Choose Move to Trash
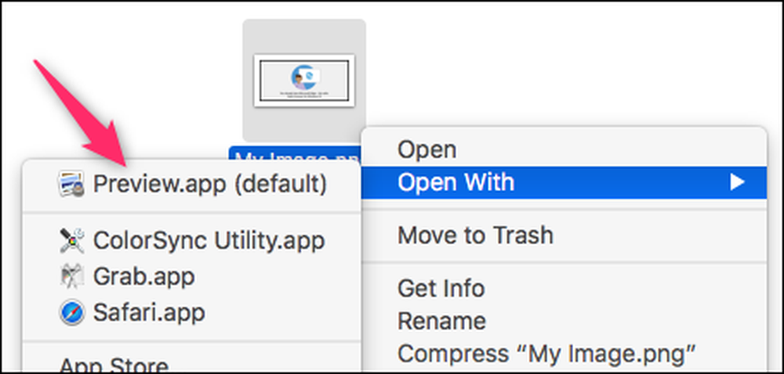784x374 pixels. coord(476,235)
